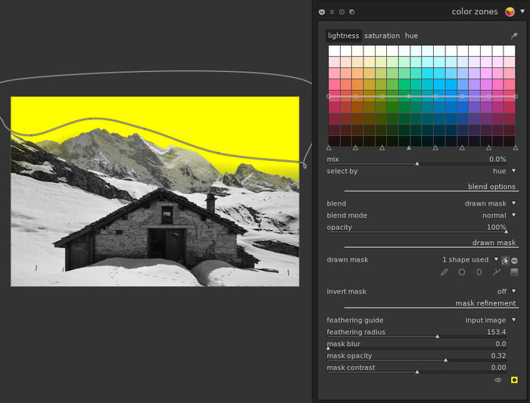The height and width of the screenshot is (403, 530).
Task: Add an ellipse shape mask
Action: 479,272
